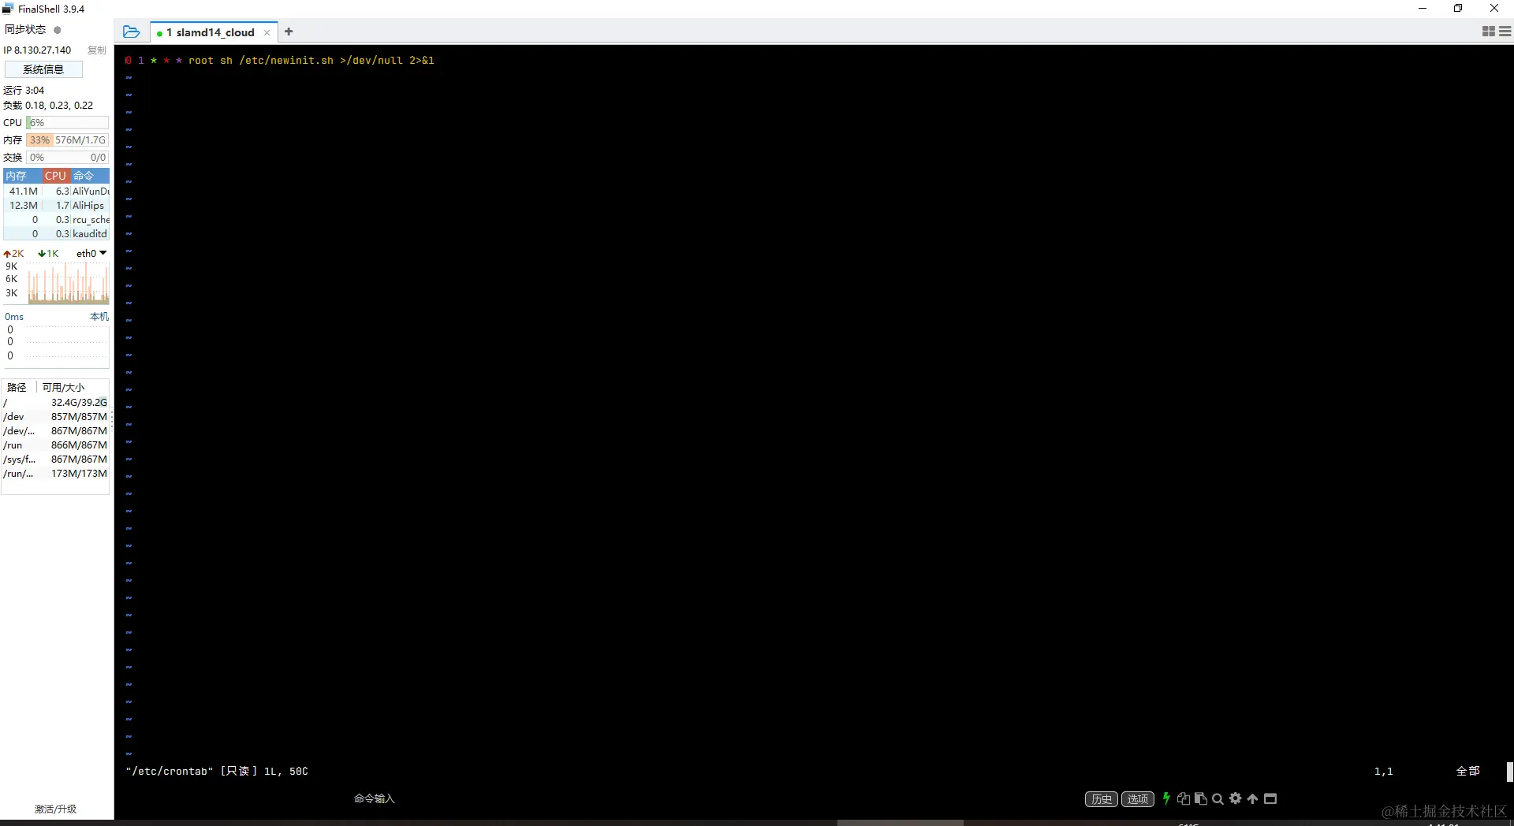Open terminal search with magnifier icon

coord(1218,798)
